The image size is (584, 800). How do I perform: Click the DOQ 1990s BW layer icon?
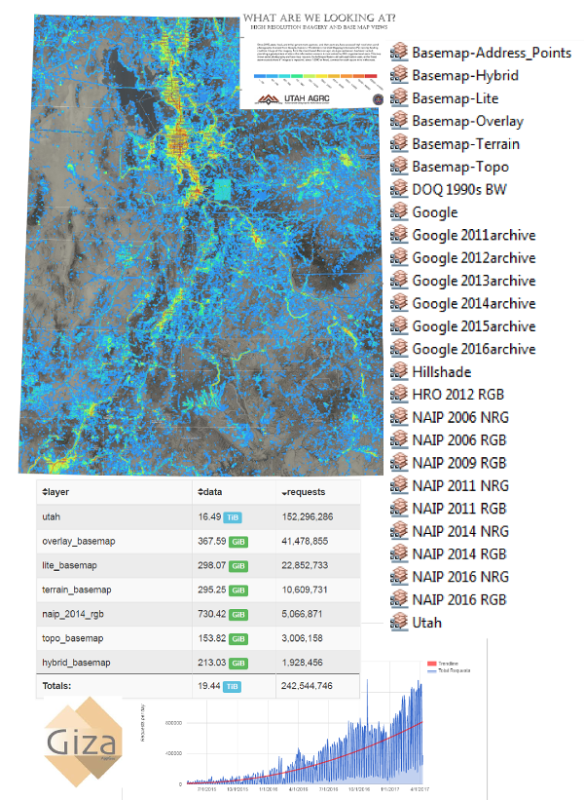[399, 189]
